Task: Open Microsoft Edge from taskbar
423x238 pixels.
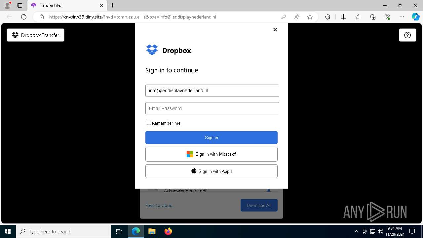Action: pos(136,231)
